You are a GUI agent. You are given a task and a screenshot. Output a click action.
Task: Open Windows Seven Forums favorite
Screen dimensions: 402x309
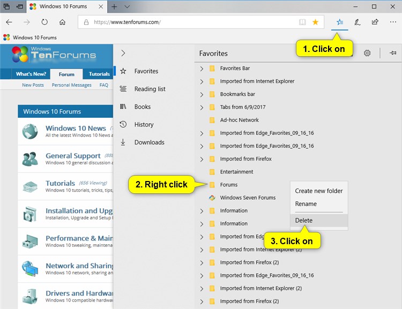(x=248, y=198)
